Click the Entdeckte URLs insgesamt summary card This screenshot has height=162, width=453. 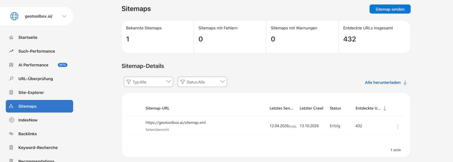point(375,37)
